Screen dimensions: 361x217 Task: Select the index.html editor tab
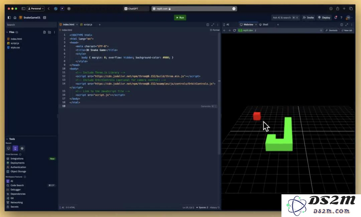(67, 25)
